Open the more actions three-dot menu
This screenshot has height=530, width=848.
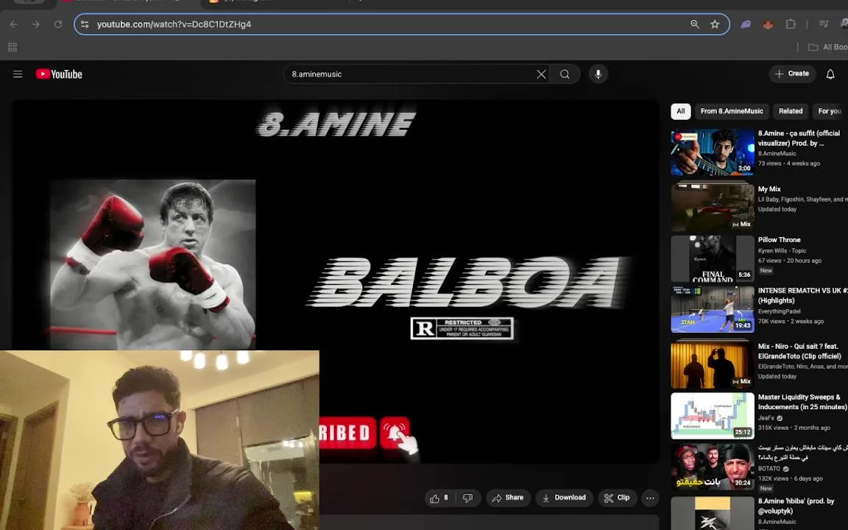[x=650, y=498]
